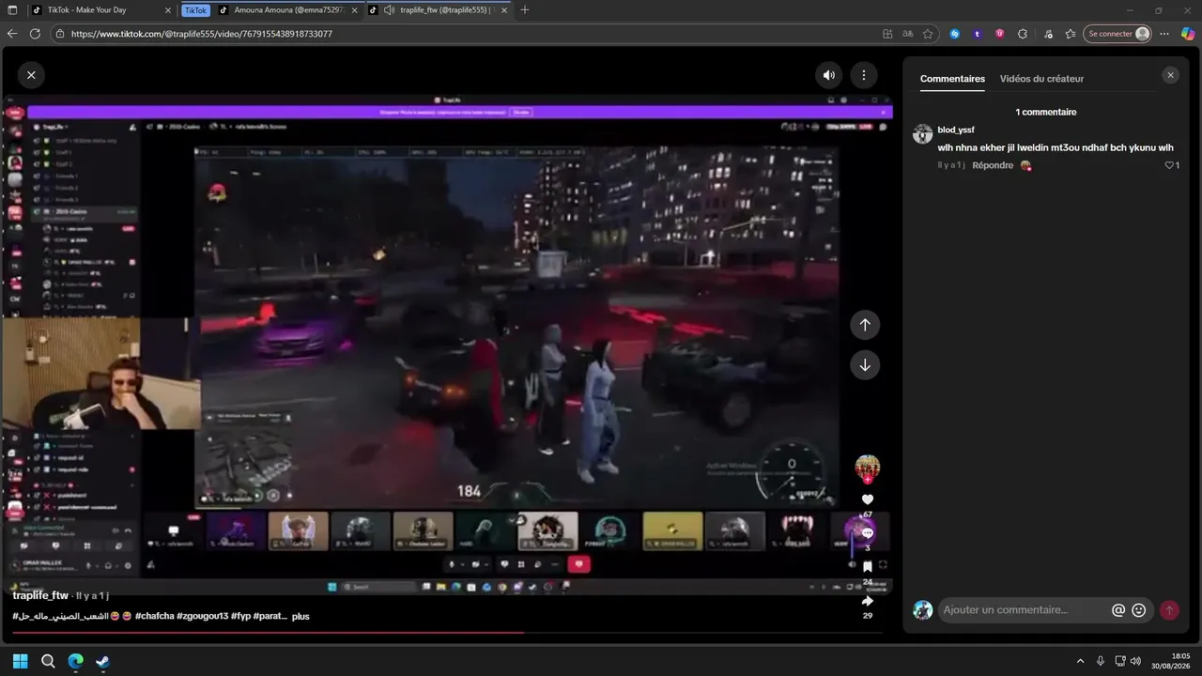Post the comment with the red arrow button
Screen dimensions: 1202x676
click(x=1169, y=610)
